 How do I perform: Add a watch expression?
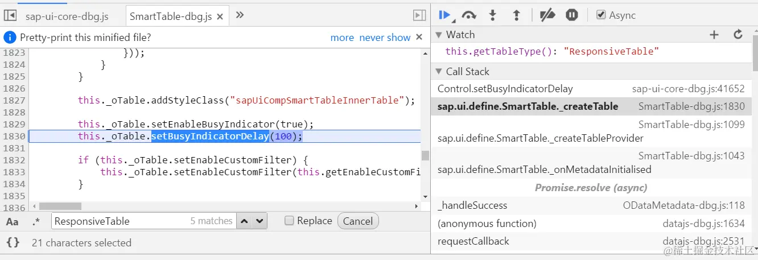point(714,35)
